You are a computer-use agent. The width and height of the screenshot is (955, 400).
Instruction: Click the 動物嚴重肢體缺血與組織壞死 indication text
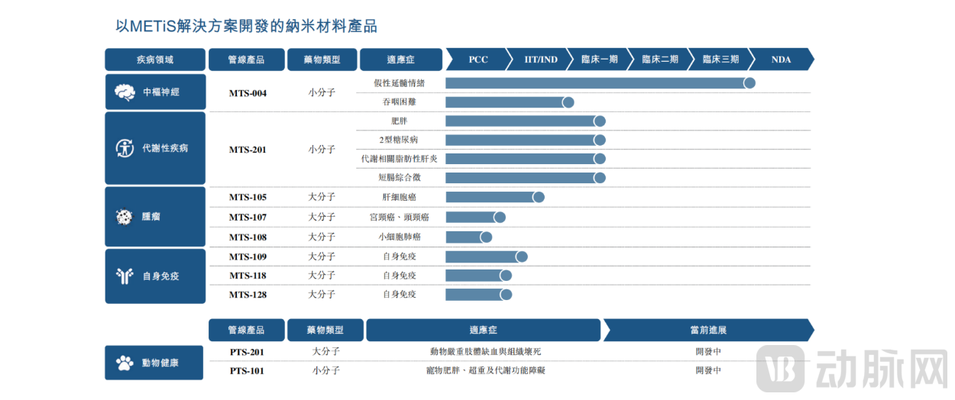(486, 352)
